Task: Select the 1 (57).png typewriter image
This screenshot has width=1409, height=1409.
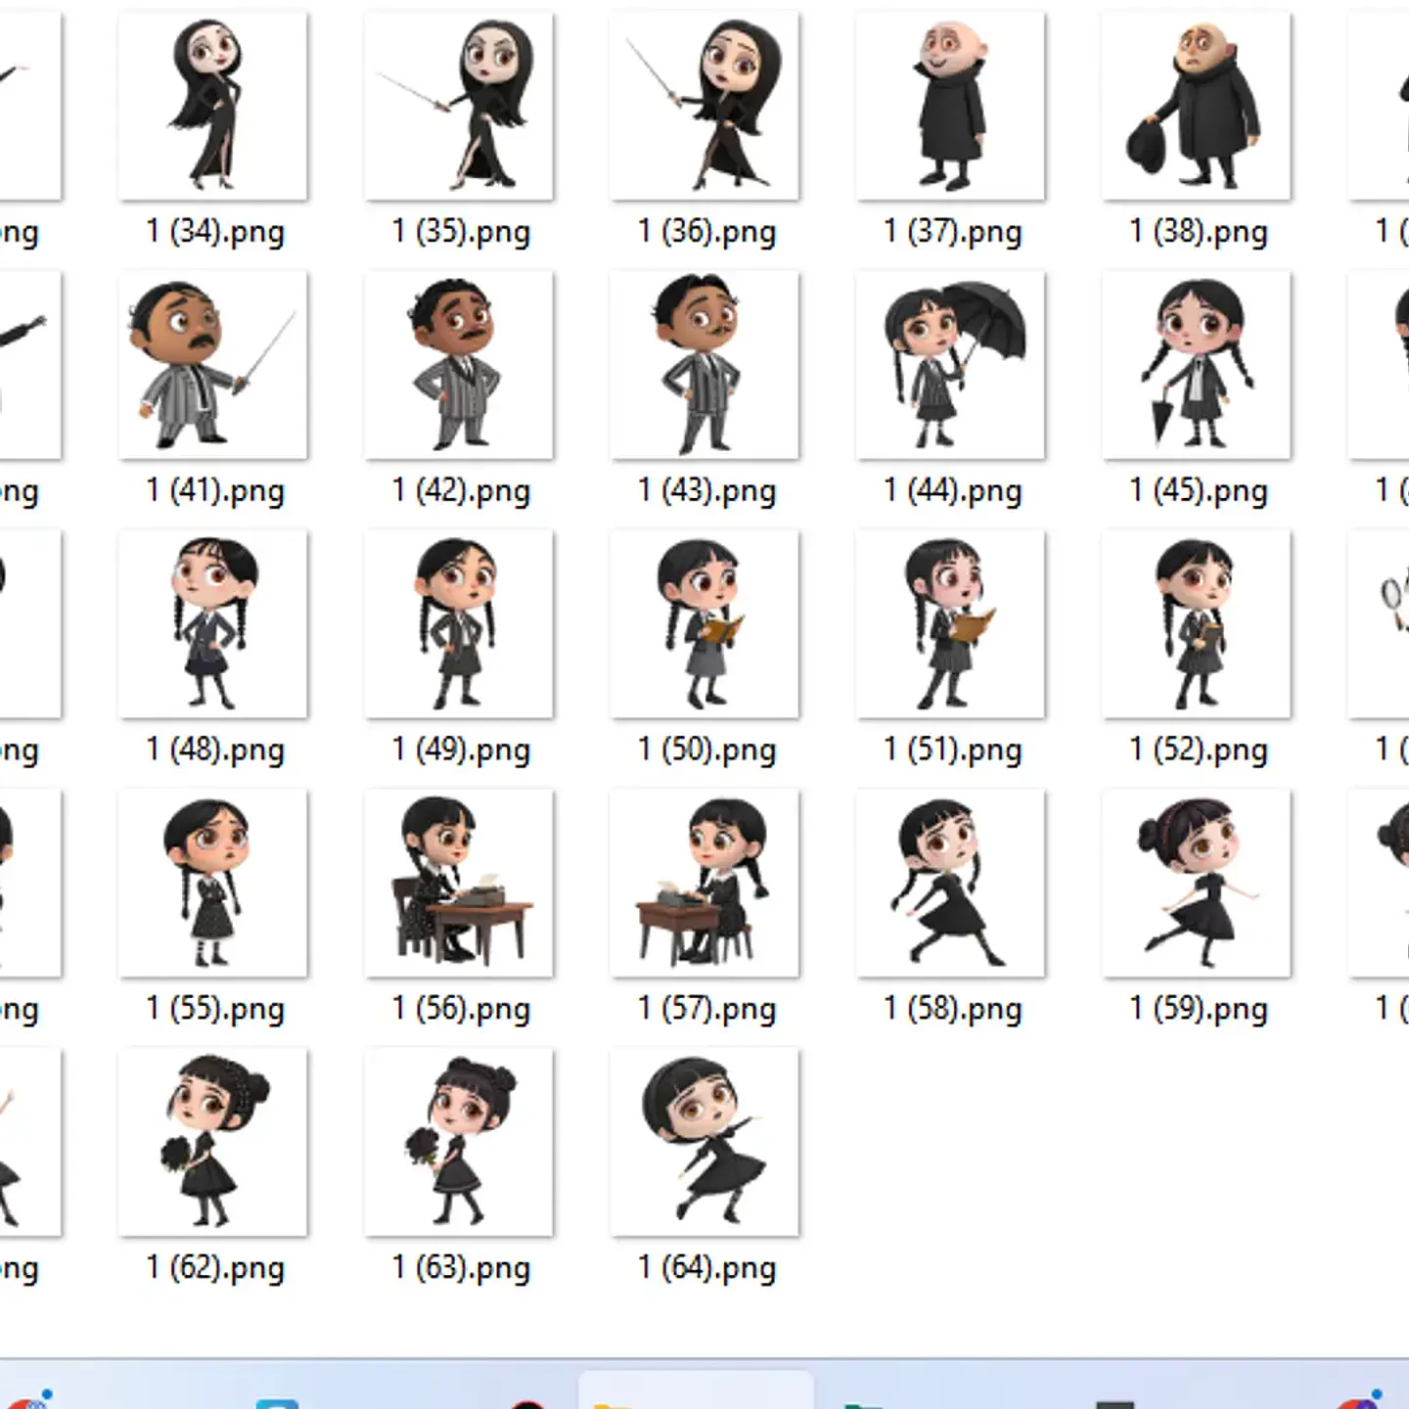Action: pyautogui.click(x=704, y=884)
